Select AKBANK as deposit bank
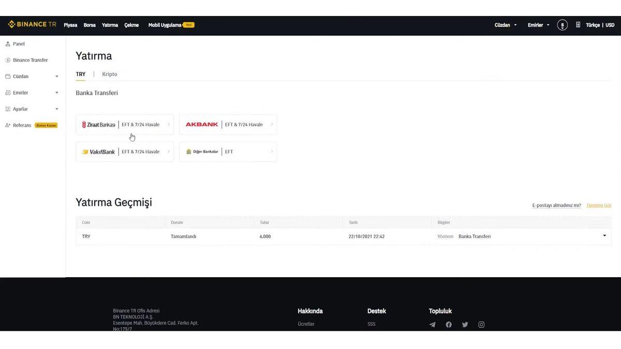Screen dimensions: 621x349 point(228,124)
